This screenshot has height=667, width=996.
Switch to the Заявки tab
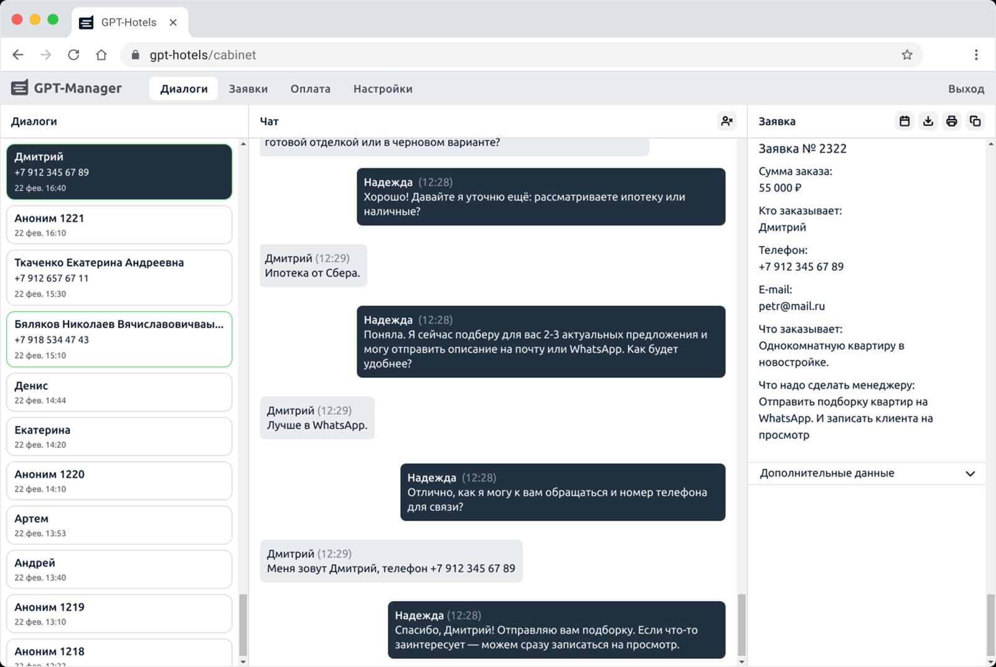[248, 89]
